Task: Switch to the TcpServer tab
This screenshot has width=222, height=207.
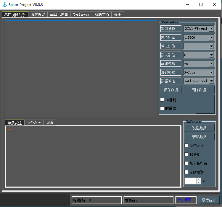Action: pyautogui.click(x=81, y=14)
